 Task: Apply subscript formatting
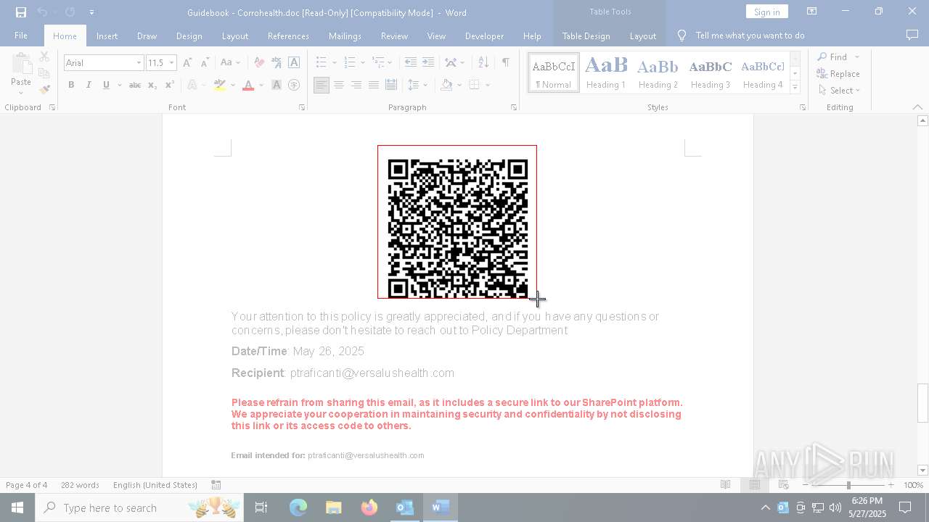coord(152,85)
